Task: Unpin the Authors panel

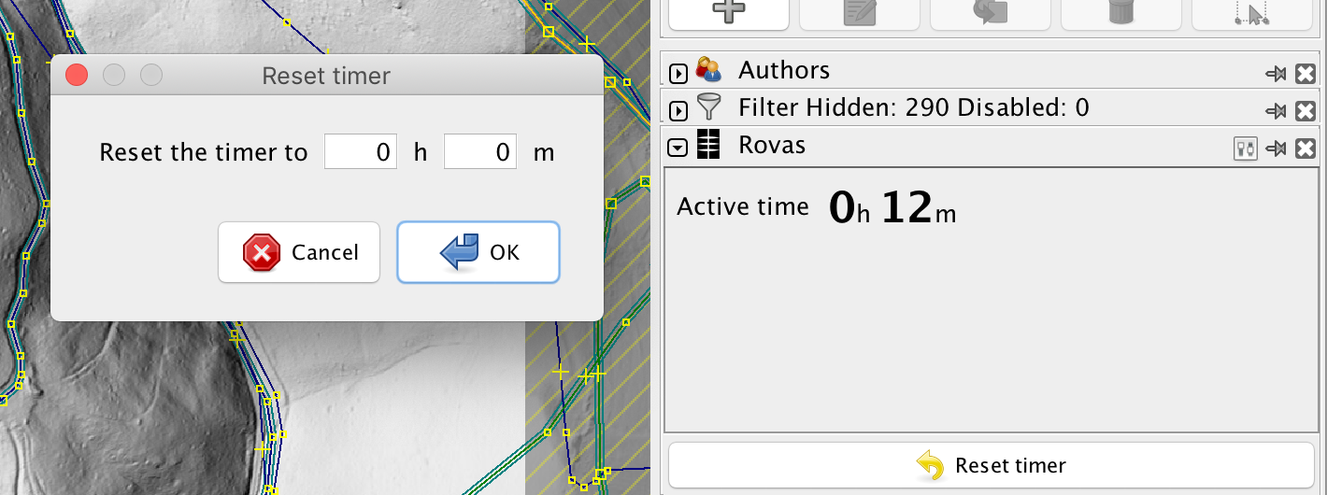Action: [1277, 73]
